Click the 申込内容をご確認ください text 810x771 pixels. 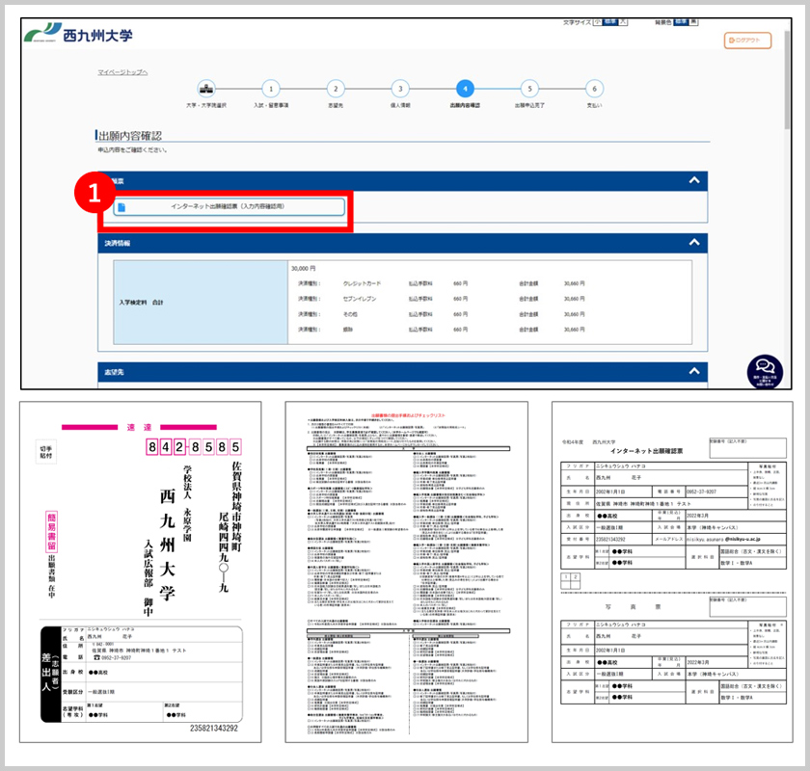132,149
